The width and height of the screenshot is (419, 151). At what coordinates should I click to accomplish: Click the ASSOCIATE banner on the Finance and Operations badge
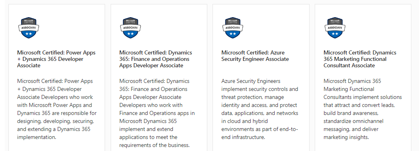coord(131,28)
